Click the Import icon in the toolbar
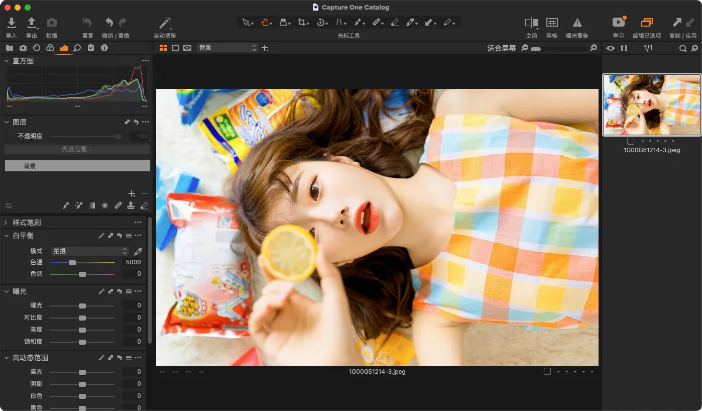The width and height of the screenshot is (702, 411). tap(11, 23)
